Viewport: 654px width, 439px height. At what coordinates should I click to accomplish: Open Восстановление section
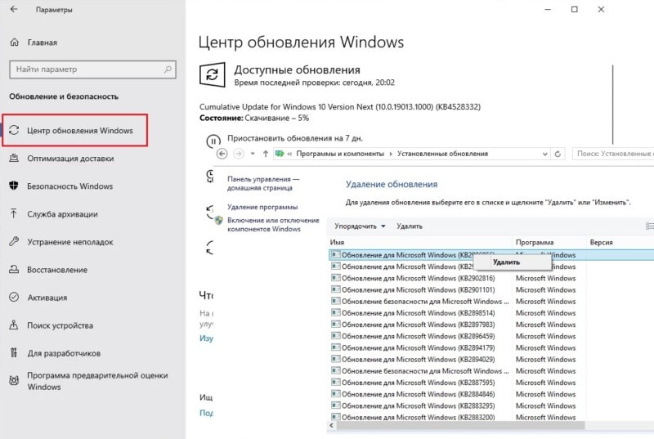pyautogui.click(x=57, y=270)
